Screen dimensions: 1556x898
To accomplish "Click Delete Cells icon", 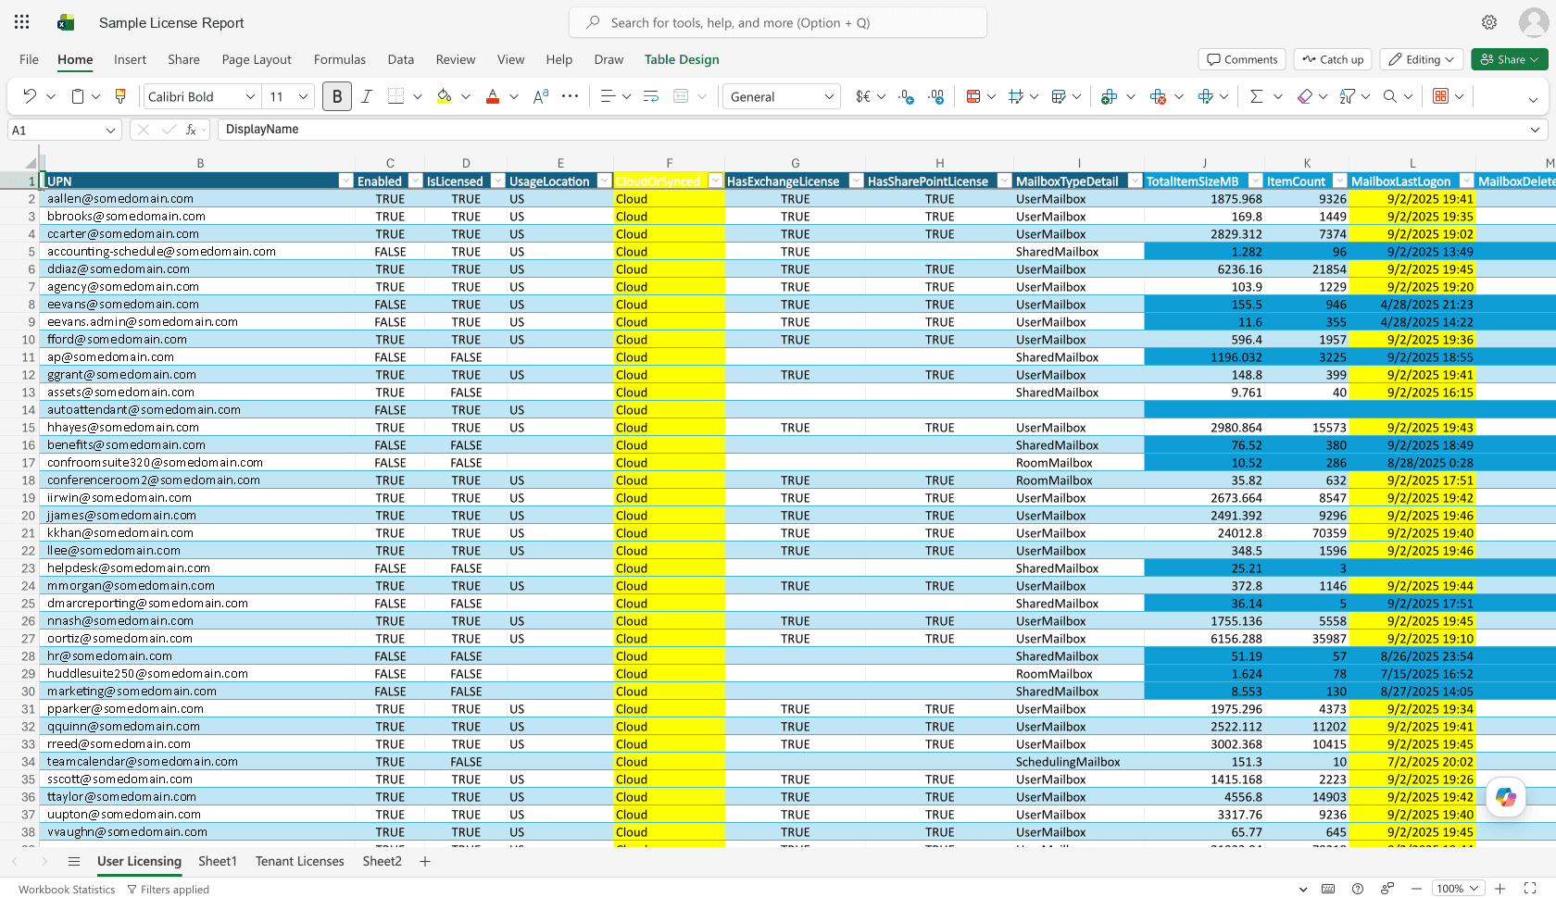I will coord(1158,96).
